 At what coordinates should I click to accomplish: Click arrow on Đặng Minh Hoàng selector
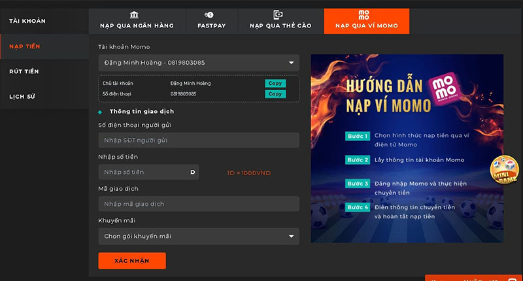click(291, 63)
